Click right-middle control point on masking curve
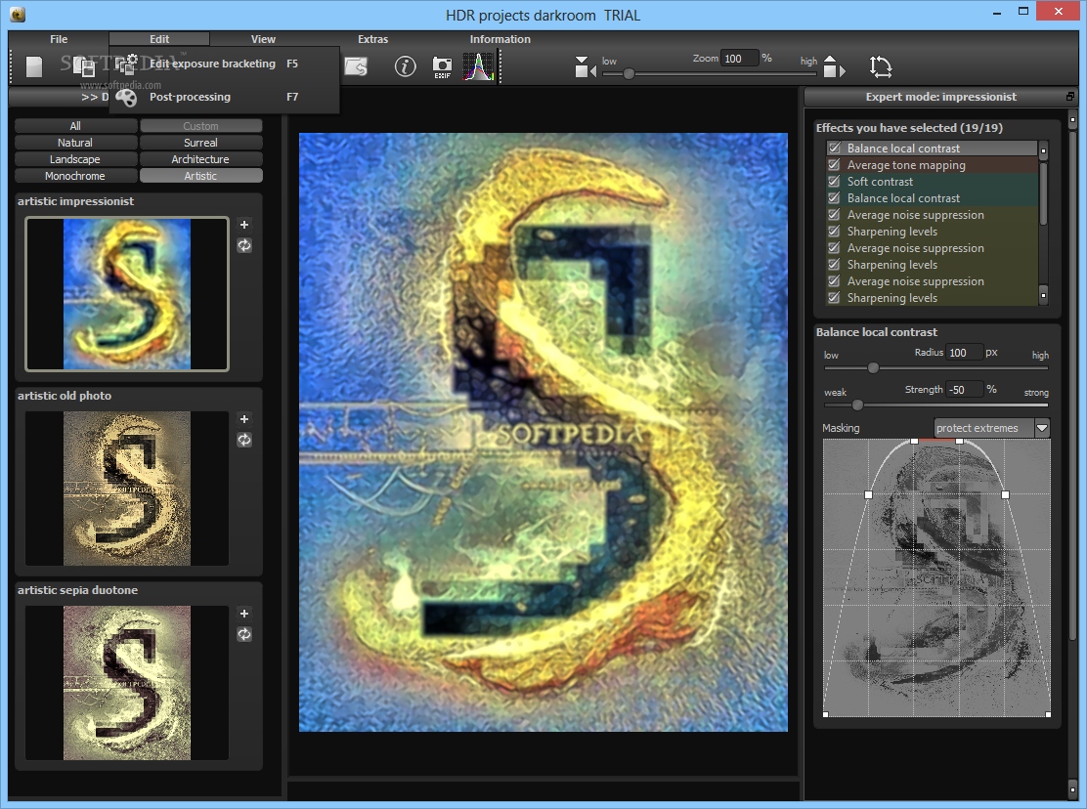Screen dimensions: 1087x809 click(1006, 495)
